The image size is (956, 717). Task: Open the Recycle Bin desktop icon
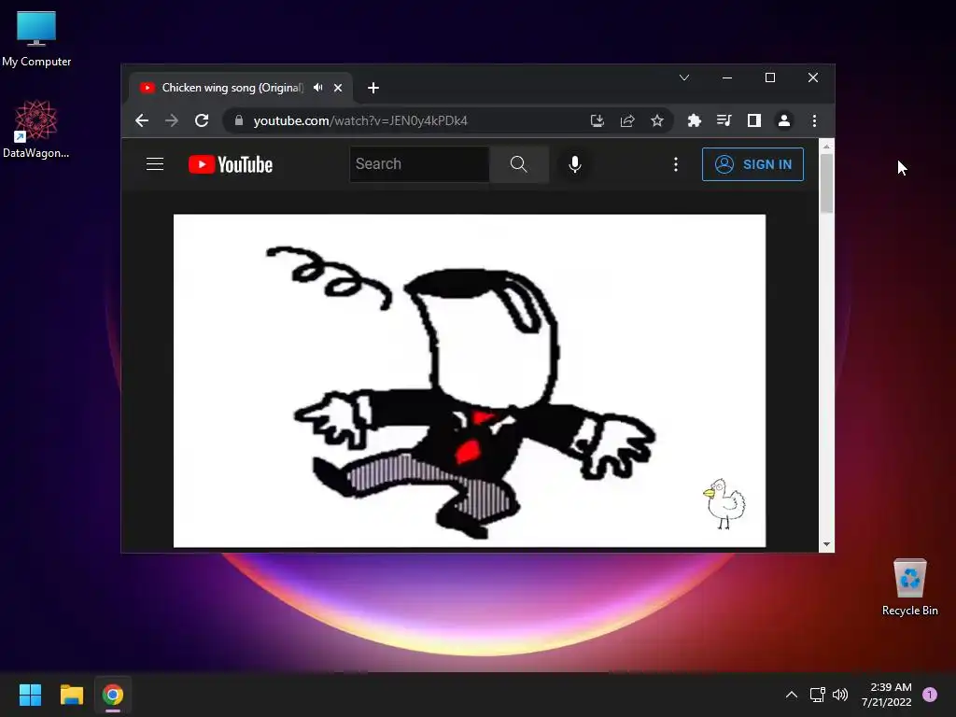click(x=909, y=586)
